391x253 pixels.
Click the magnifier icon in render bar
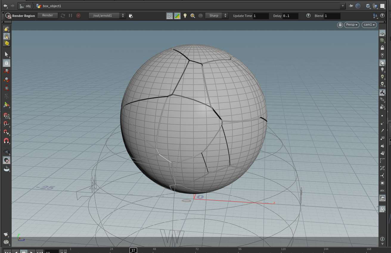coord(193,16)
